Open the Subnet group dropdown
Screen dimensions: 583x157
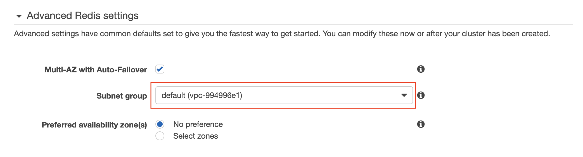click(x=284, y=95)
